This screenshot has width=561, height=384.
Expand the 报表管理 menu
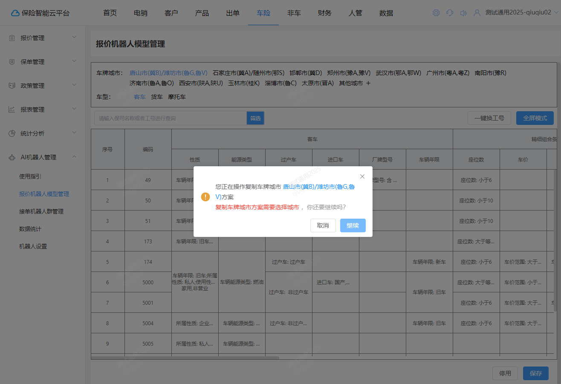click(74, 109)
